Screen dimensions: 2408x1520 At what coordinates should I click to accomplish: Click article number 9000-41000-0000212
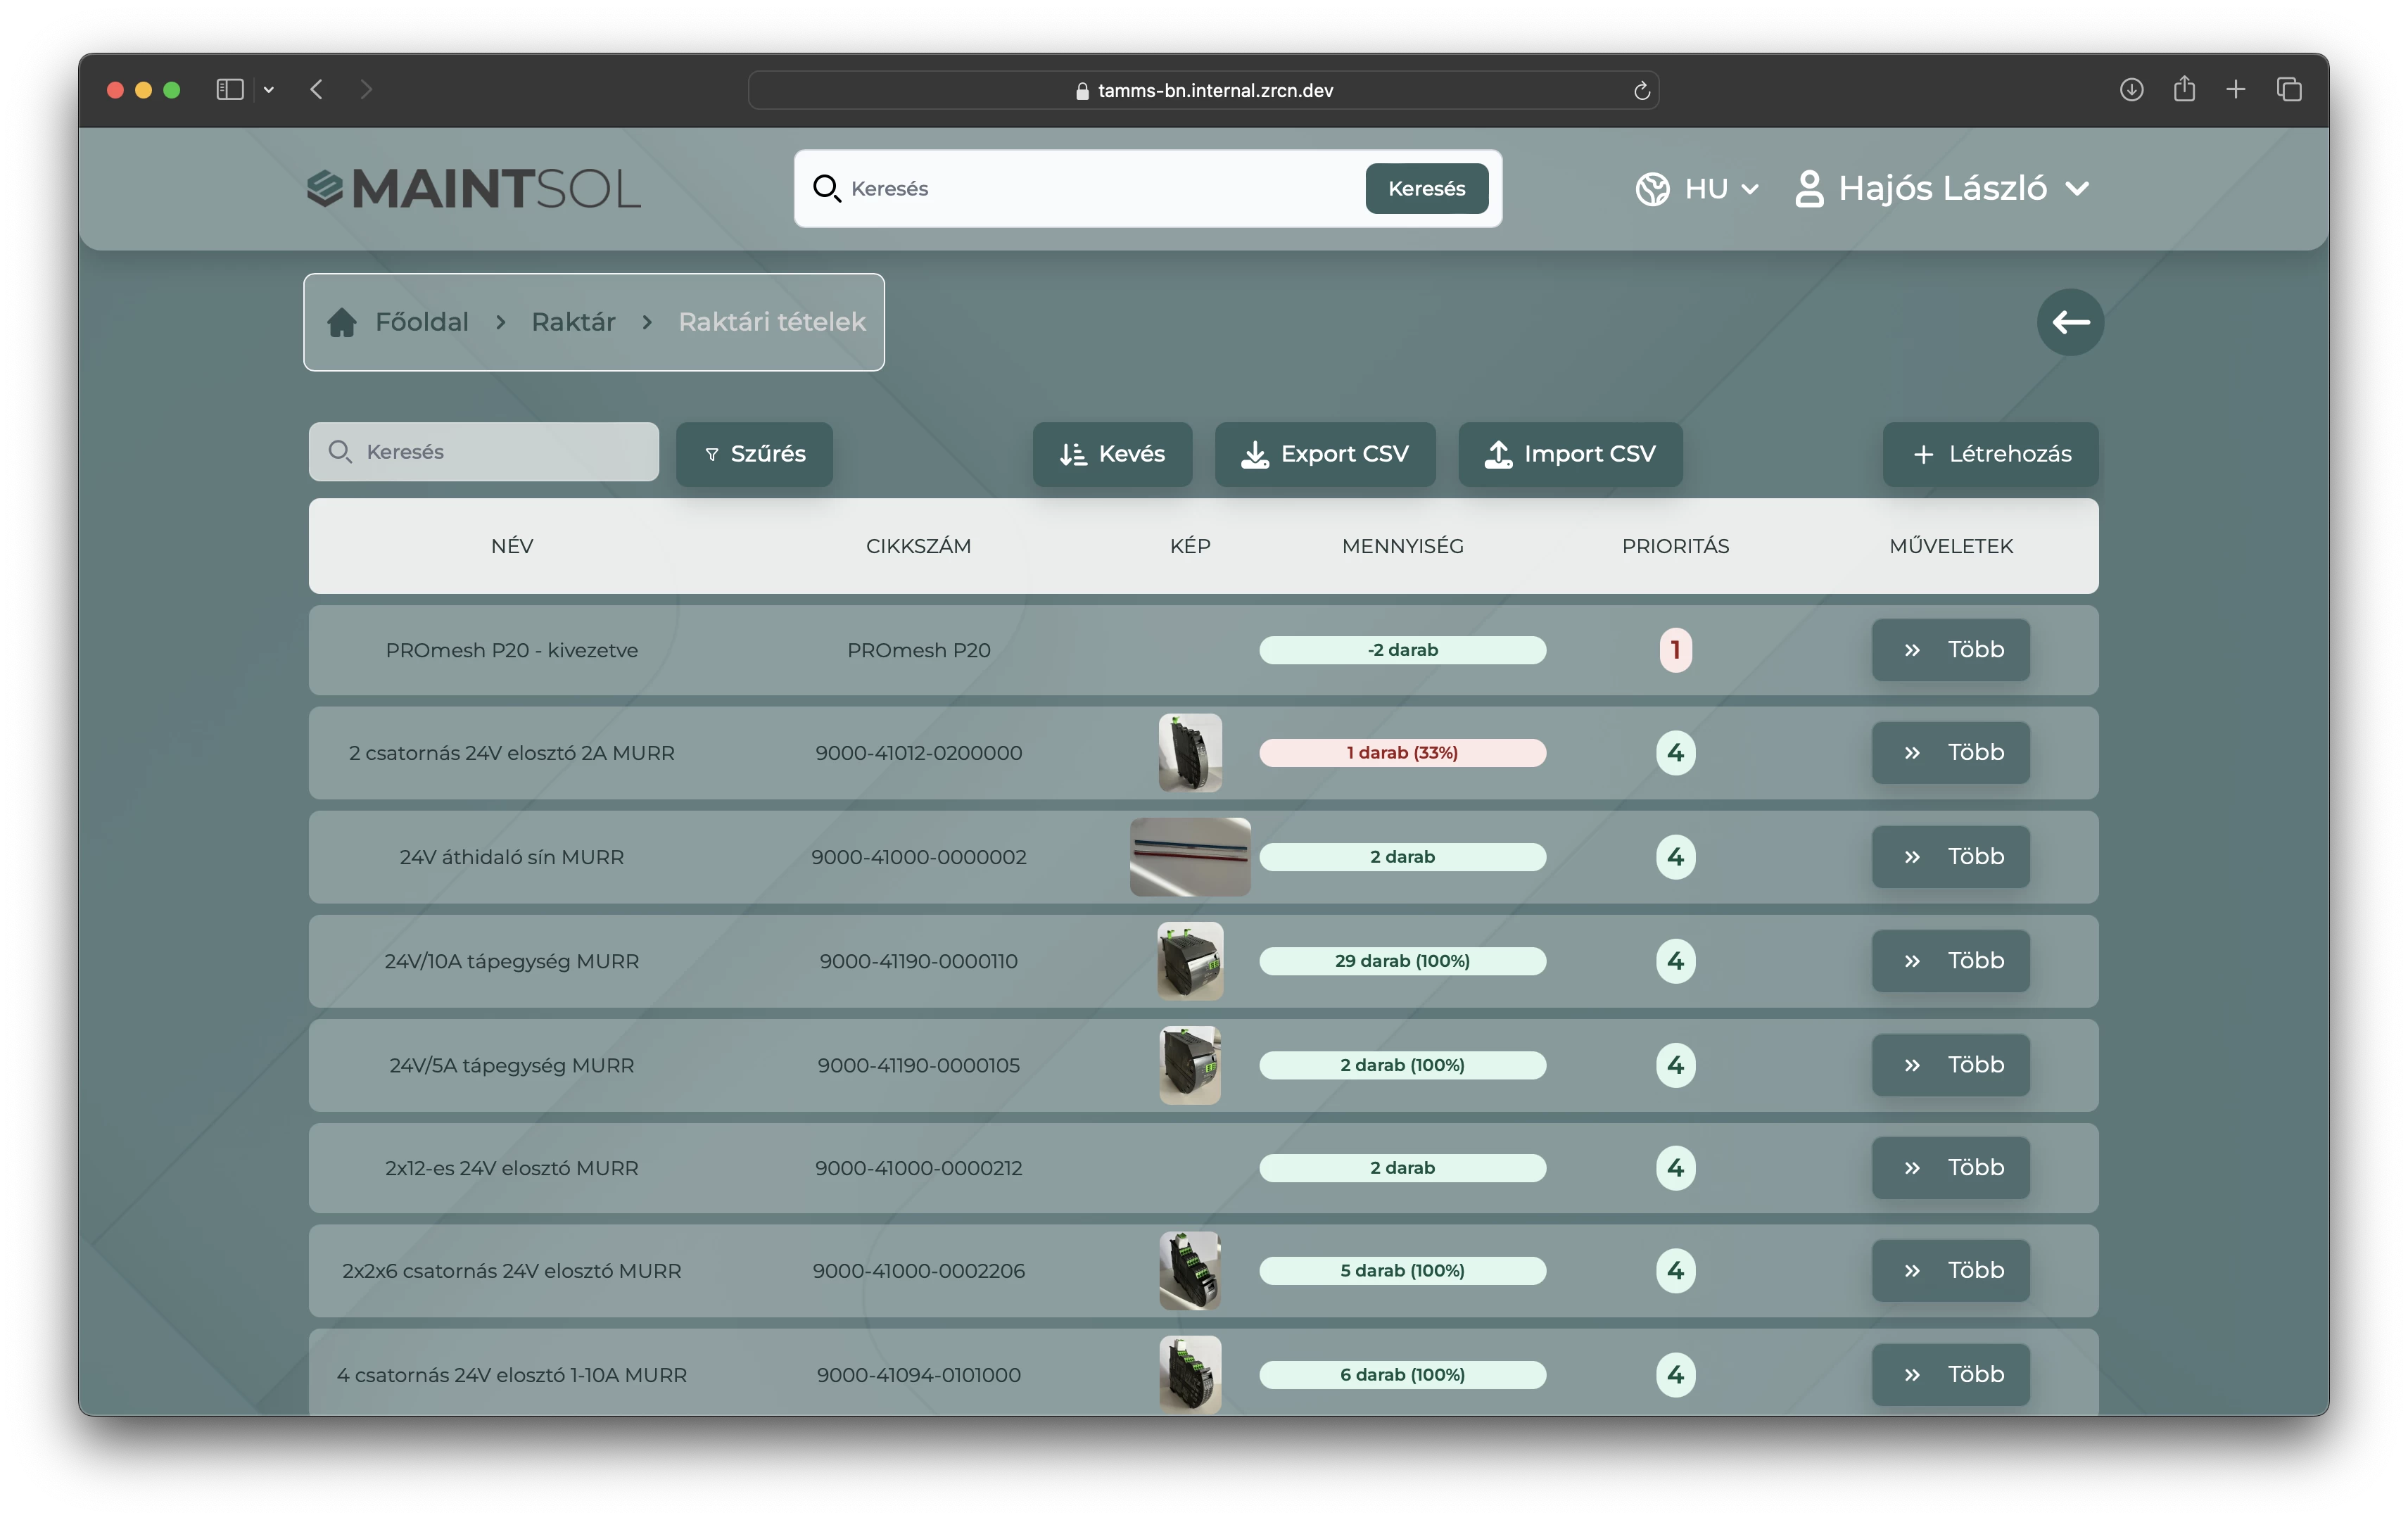[918, 1168]
